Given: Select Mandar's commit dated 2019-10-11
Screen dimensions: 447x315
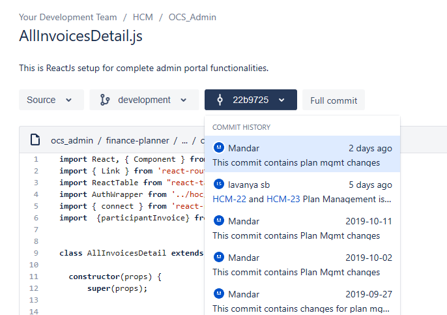Looking at the screenshot, I should 302,227.
